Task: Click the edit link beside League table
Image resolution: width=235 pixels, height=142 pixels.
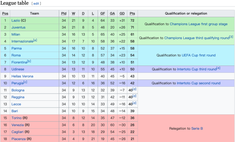Action: tap(36, 4)
